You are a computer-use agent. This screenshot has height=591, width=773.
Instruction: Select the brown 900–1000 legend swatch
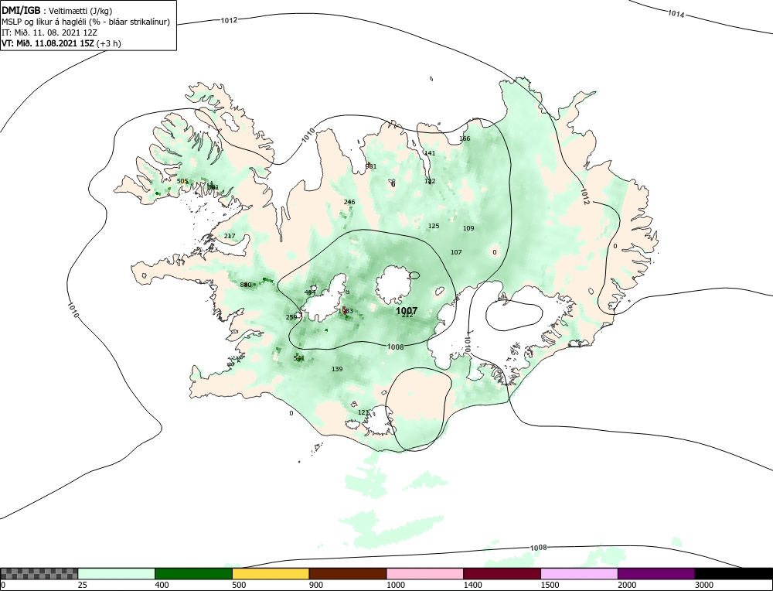pos(348,573)
